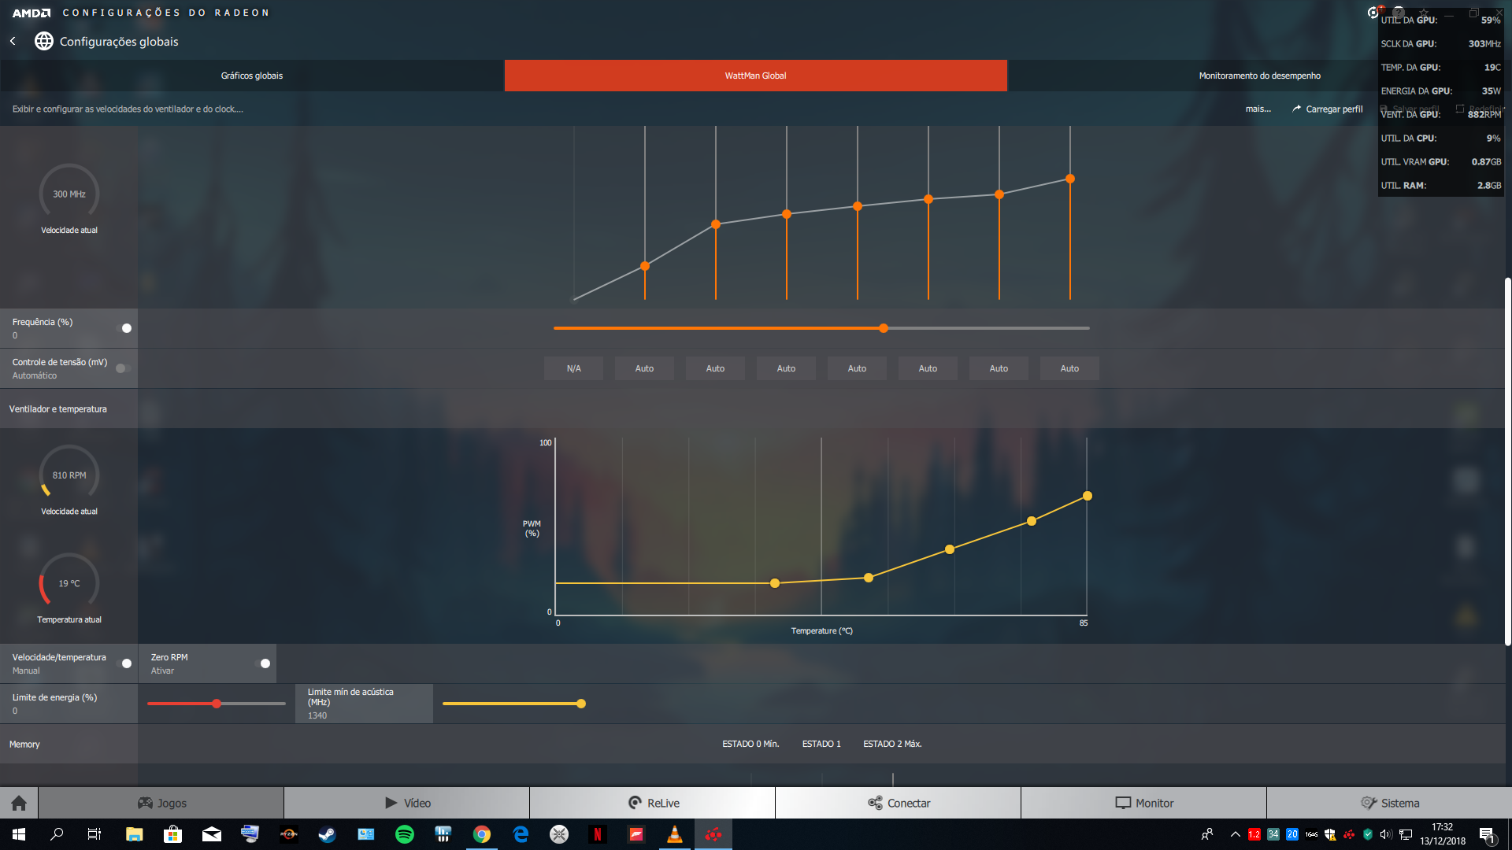
Task: Open the action center notification icon
Action: point(1487,834)
